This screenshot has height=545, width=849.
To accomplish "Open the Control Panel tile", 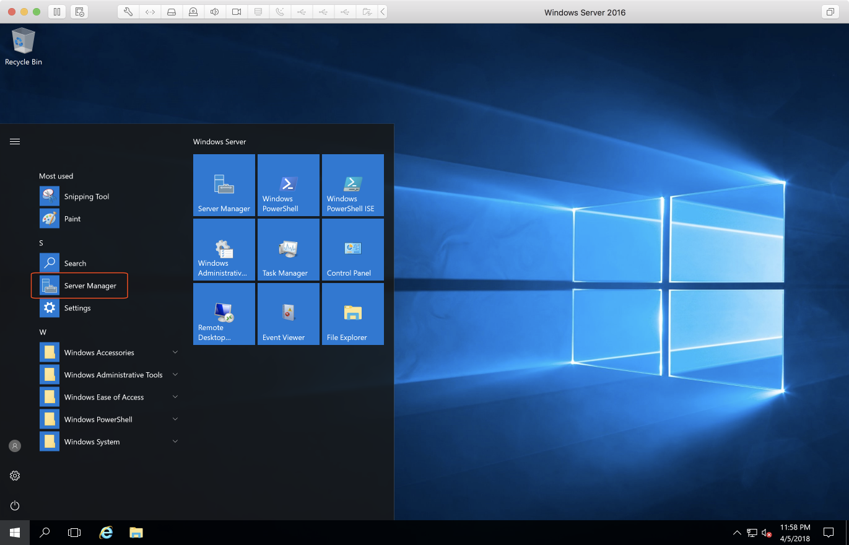I will pos(352,249).
